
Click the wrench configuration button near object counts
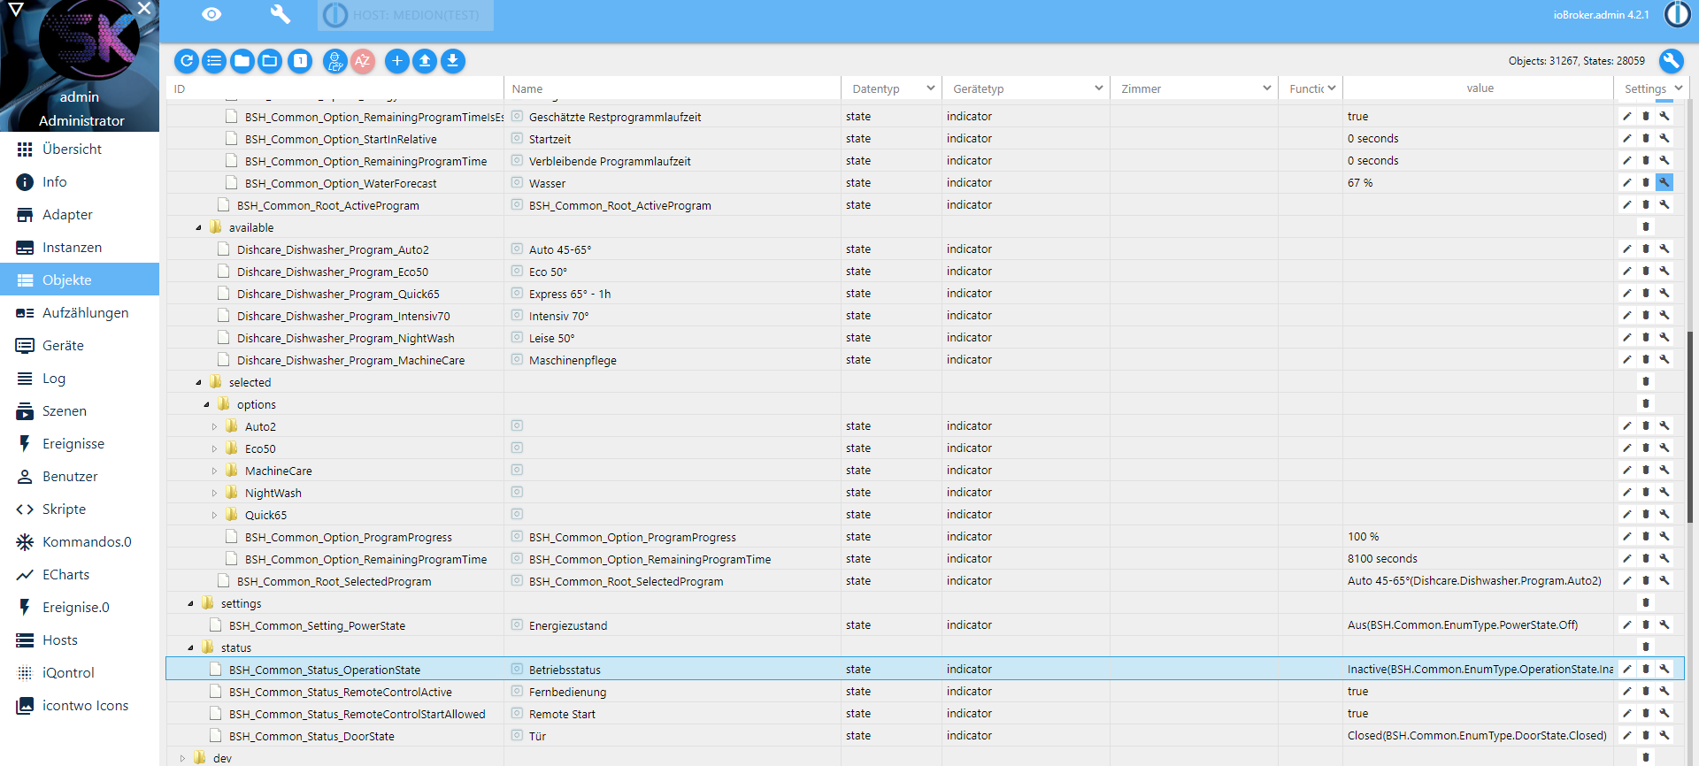(x=1671, y=61)
